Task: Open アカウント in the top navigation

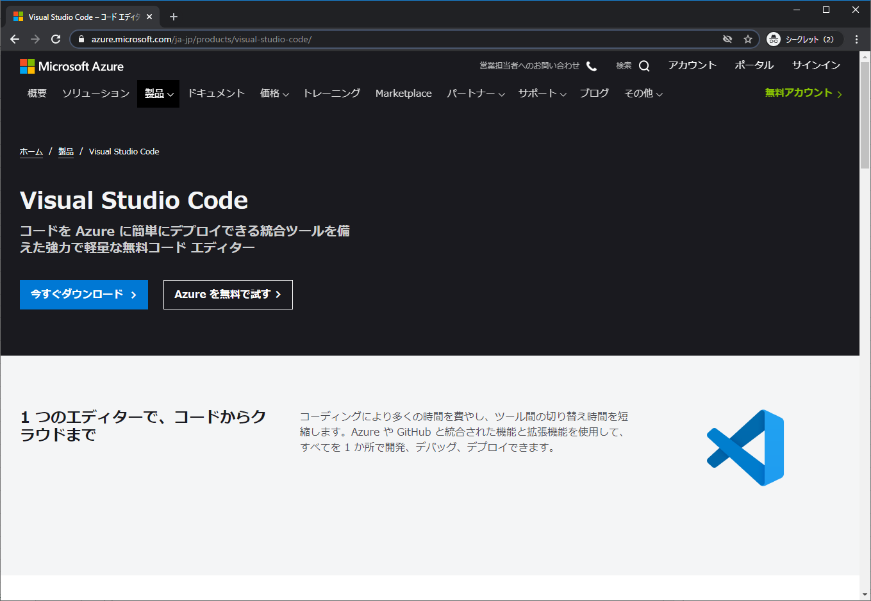Action: coord(692,65)
